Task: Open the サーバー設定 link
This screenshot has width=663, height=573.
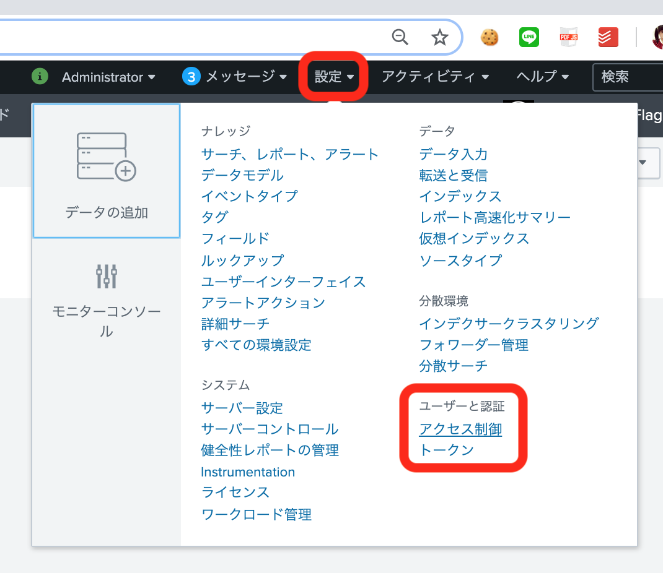Action: pos(242,408)
